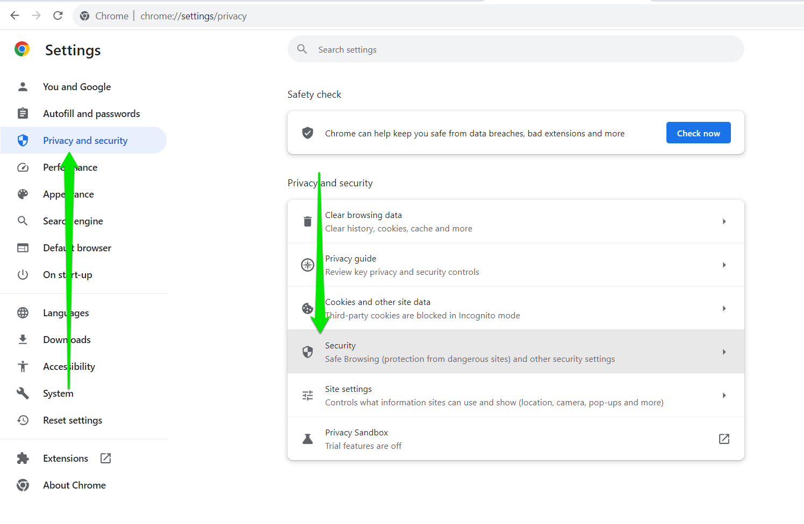Open Reset settings page
The width and height of the screenshot is (804, 524).
(73, 420)
